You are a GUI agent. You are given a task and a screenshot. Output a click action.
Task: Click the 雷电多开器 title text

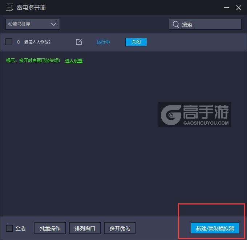(x=31, y=8)
